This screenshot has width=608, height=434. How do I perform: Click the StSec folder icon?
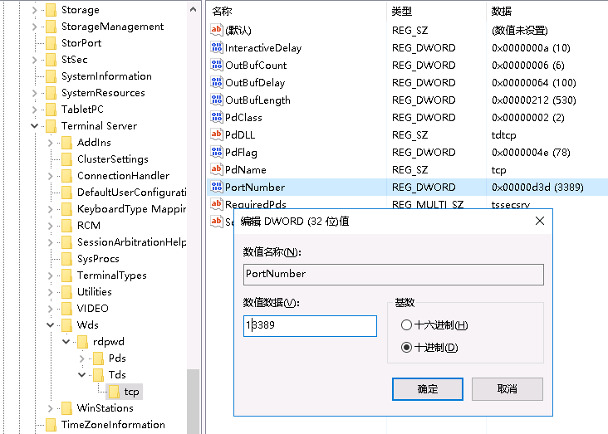[x=51, y=60]
